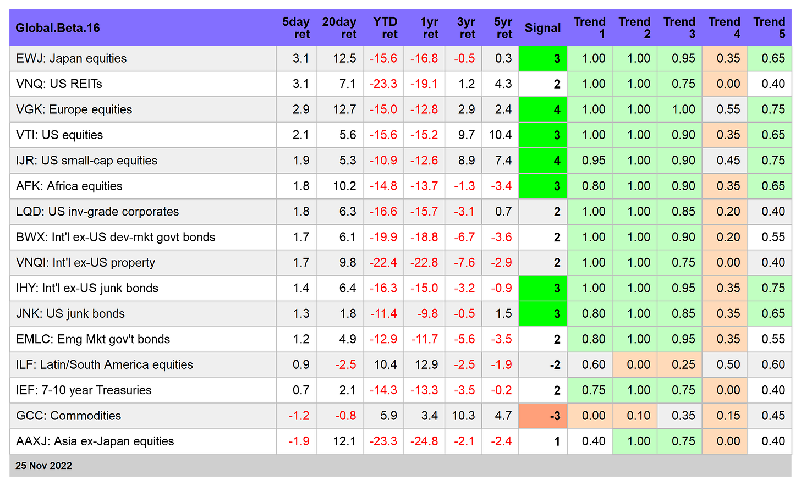Viewport: 801px width, 486px height.
Task: Click GCC Trend 5 value 0.45
Action: point(773,416)
